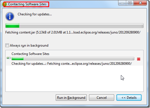150x108 pixels.
Task: Maximize the Contacting Software Sites dialog
Action: pyautogui.click(x=130, y=3)
